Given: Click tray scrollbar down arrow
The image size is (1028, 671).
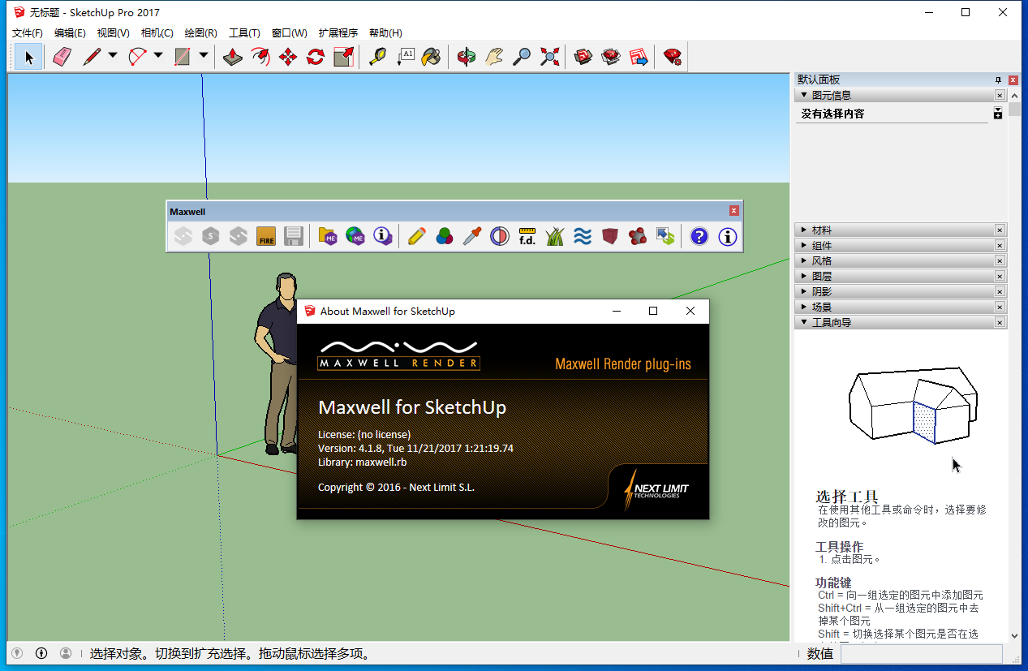Looking at the screenshot, I should click(x=1014, y=636).
